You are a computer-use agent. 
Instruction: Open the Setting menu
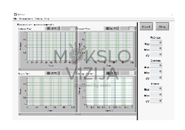(x=39, y=19)
